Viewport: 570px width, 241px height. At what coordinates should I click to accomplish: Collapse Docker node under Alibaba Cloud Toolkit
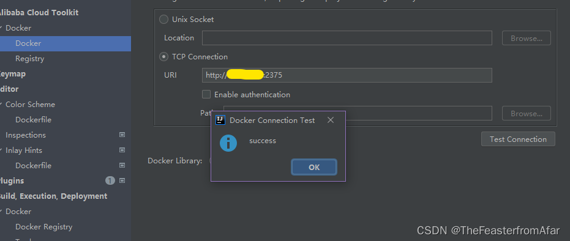click(1, 28)
